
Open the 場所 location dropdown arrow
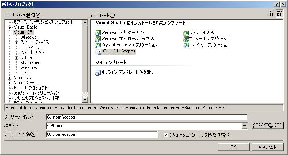coord(244,126)
